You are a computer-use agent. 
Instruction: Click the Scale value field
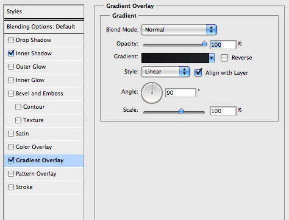click(x=223, y=111)
